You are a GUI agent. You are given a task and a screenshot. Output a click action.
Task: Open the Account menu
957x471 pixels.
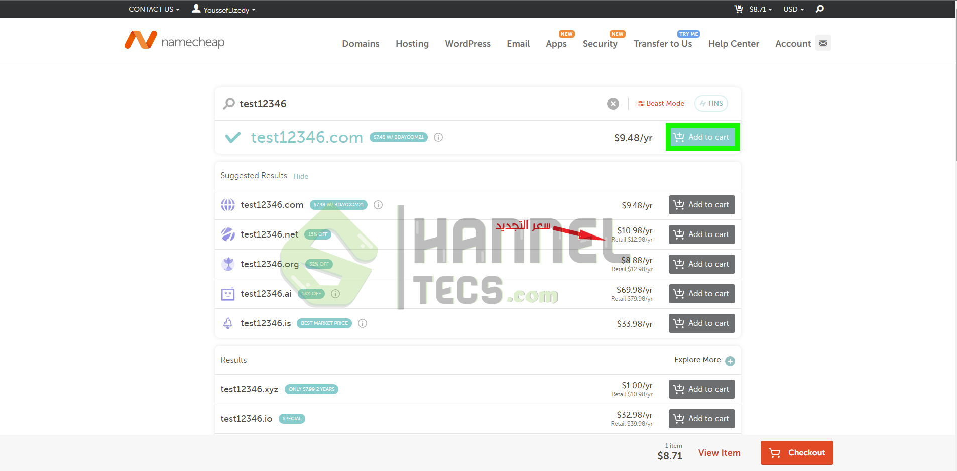(793, 44)
